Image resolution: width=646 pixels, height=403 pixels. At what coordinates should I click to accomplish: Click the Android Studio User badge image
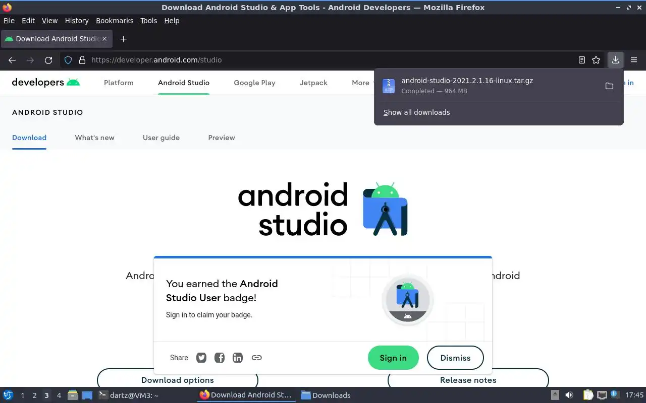408,300
